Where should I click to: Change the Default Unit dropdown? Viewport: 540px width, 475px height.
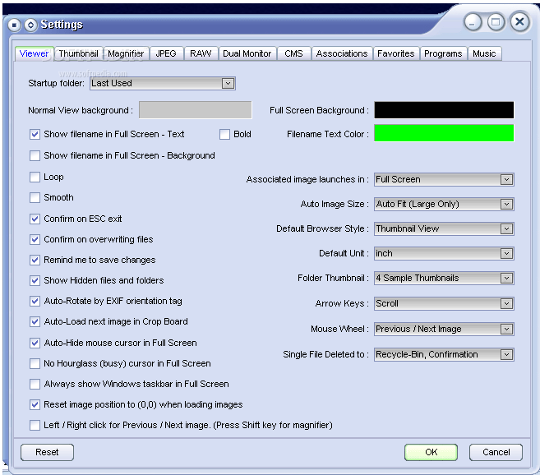[x=444, y=254]
